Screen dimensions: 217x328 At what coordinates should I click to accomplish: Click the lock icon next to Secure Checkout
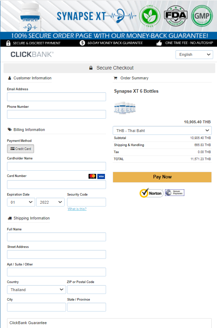coord(91,68)
